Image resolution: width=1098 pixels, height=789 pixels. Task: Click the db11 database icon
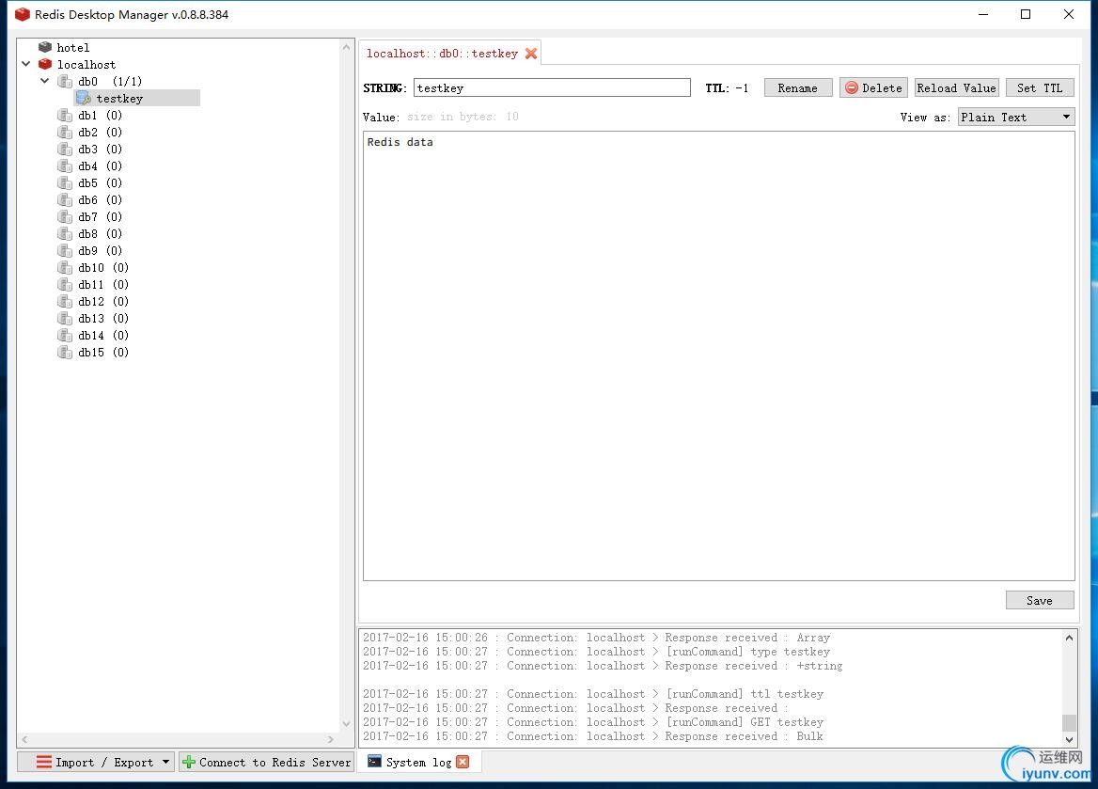coord(65,285)
